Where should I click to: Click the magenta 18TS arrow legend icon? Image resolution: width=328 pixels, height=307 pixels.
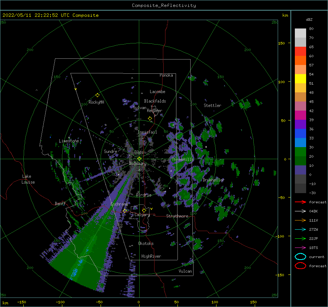pyautogui.click(x=300, y=248)
